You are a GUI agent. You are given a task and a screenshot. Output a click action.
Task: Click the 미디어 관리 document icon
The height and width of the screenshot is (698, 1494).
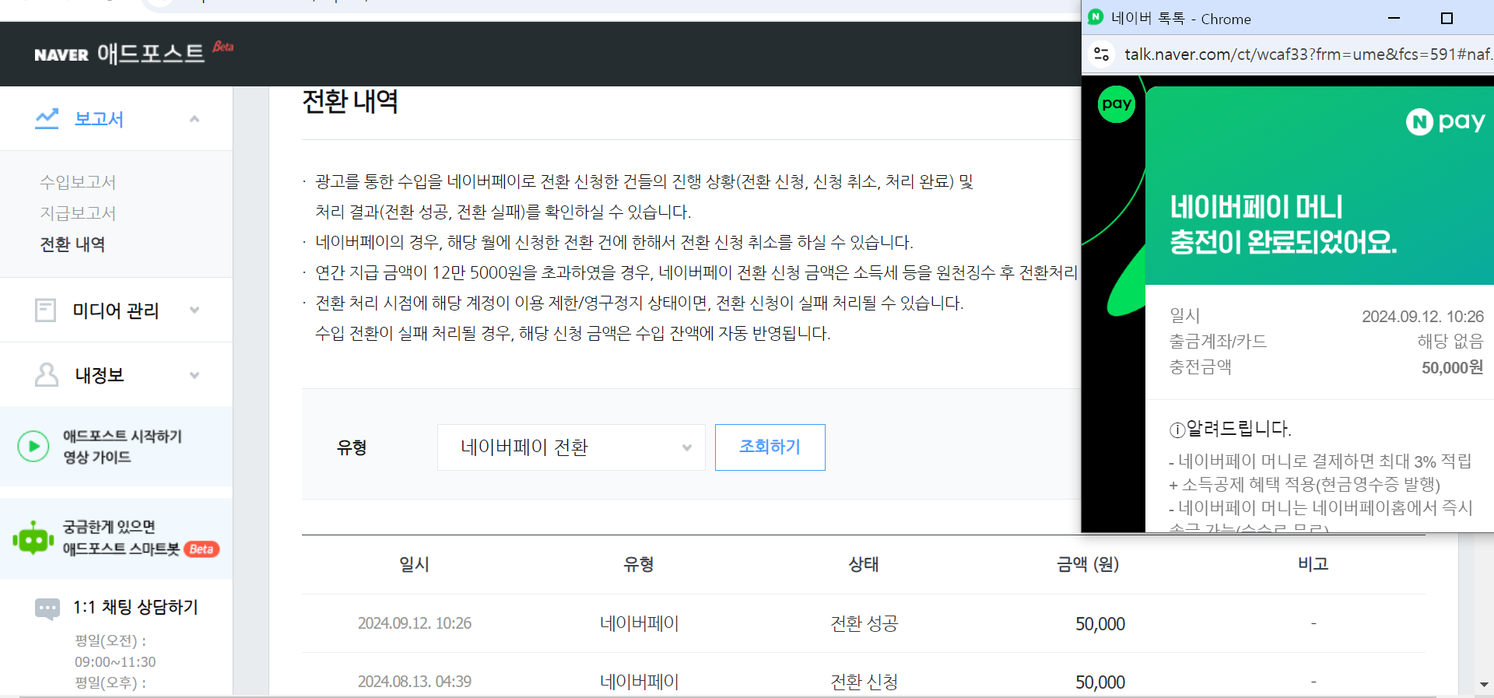tap(46, 310)
